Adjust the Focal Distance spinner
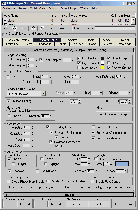Viewport: 138px width, 210px height. point(124,77)
